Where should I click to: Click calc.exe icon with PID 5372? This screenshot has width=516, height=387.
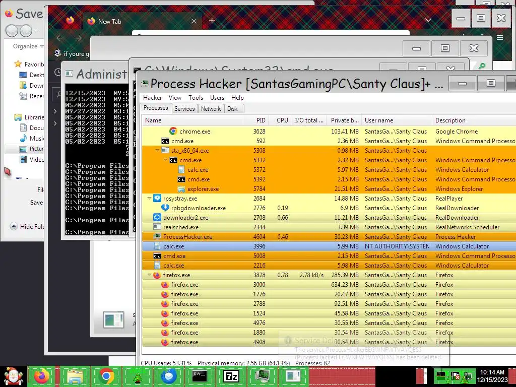[181, 170]
